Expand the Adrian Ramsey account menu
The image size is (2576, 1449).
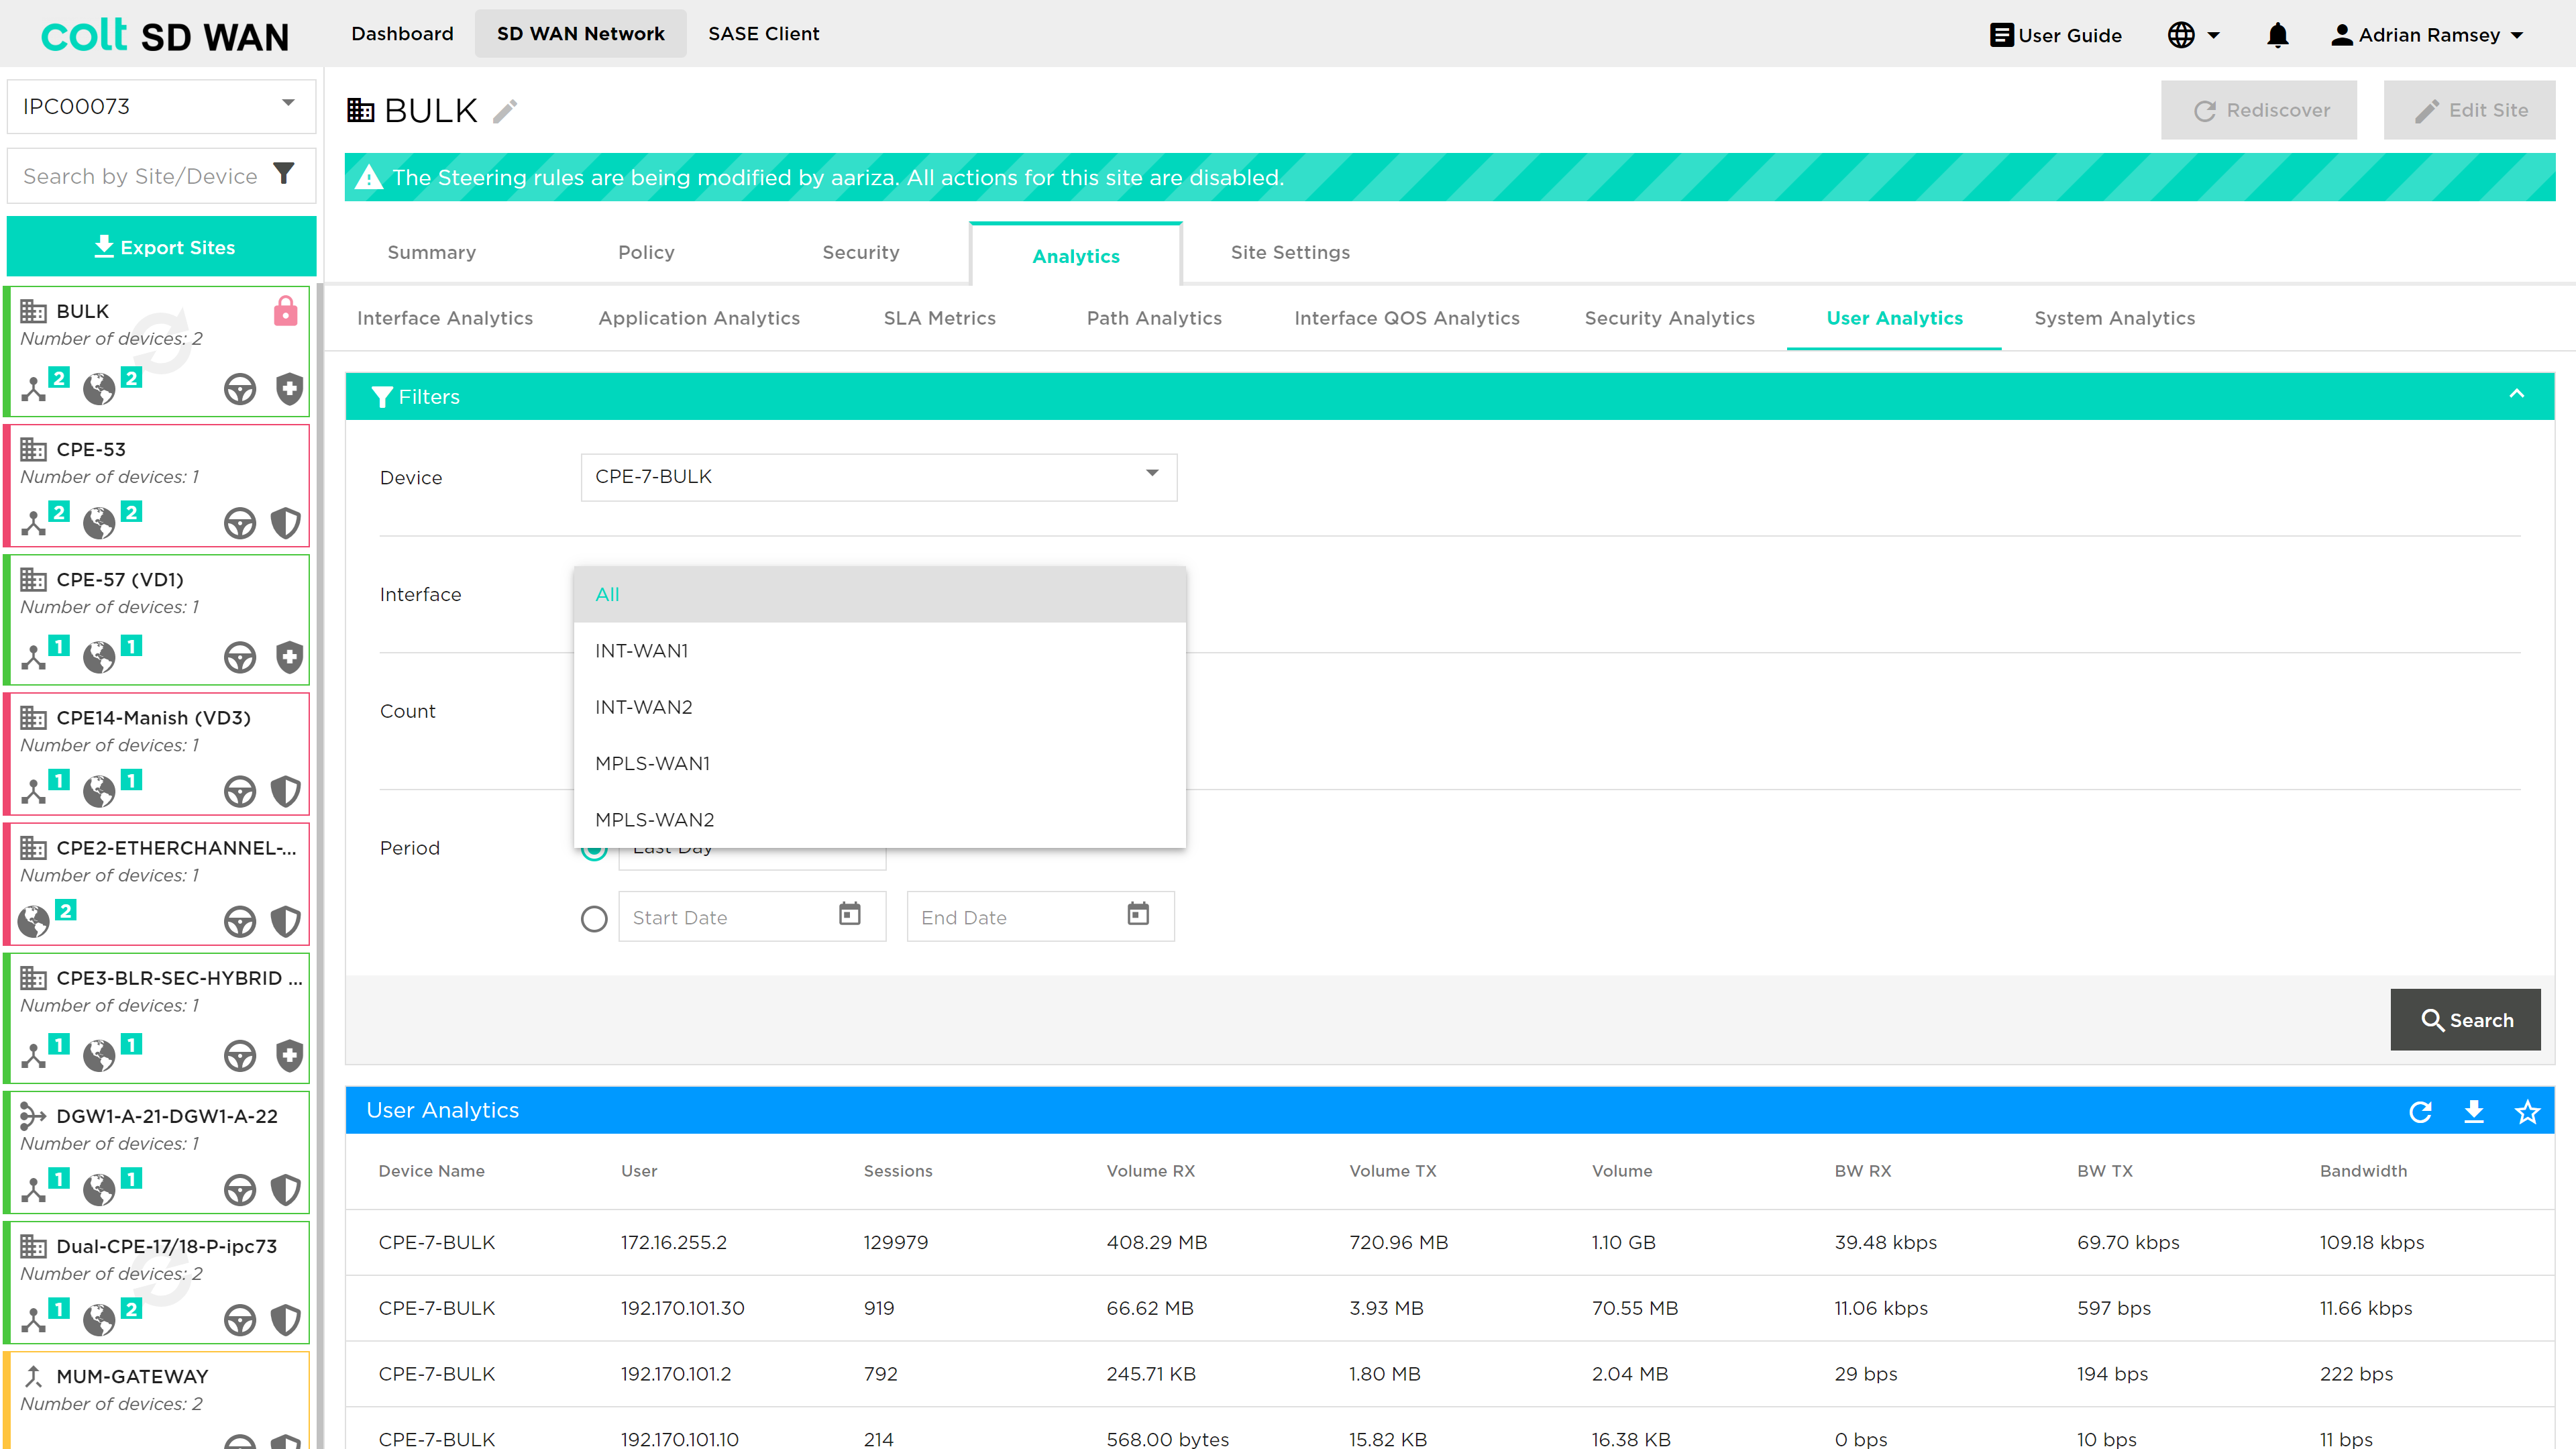(2427, 35)
